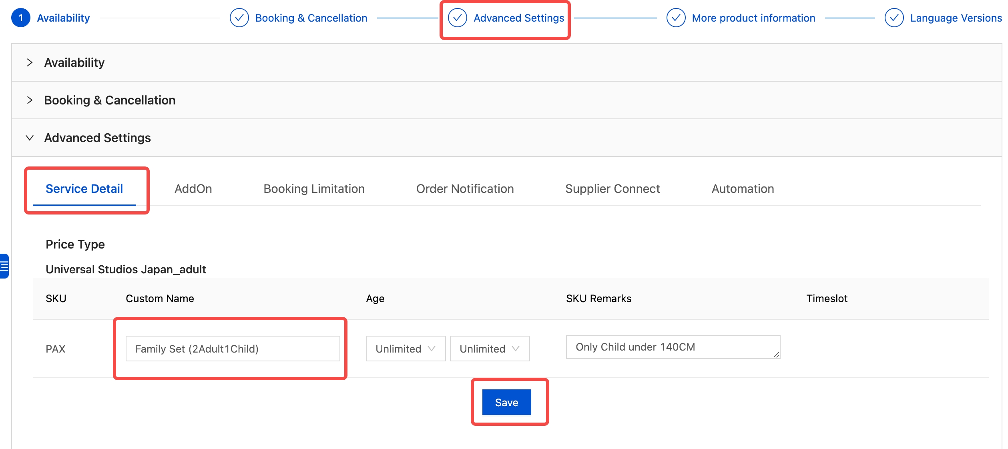The image size is (1008, 449).
Task: Switch to the Booking Limitation tab
Action: (x=314, y=189)
